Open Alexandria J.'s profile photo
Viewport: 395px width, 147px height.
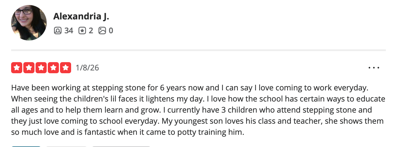[29, 23]
